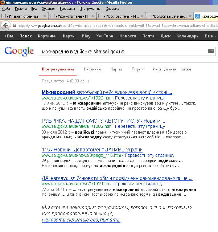This screenshot has height=232, width=218.
Task: Open the Инструменты menu
Action: click(x=90, y=9)
